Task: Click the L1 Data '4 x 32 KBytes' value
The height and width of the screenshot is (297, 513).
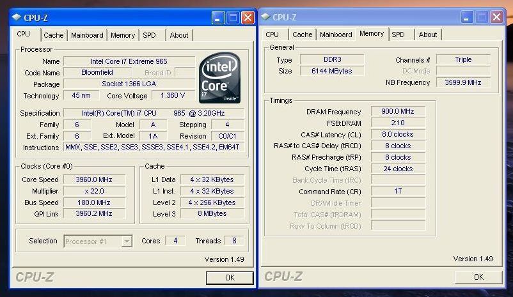Action: click(212, 179)
